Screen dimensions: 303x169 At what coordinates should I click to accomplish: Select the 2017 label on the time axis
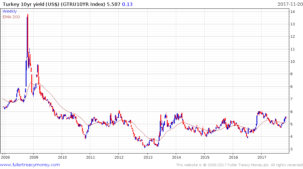pyautogui.click(x=262, y=157)
